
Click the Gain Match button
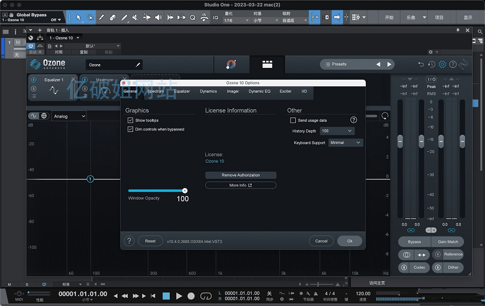pyautogui.click(x=448, y=242)
